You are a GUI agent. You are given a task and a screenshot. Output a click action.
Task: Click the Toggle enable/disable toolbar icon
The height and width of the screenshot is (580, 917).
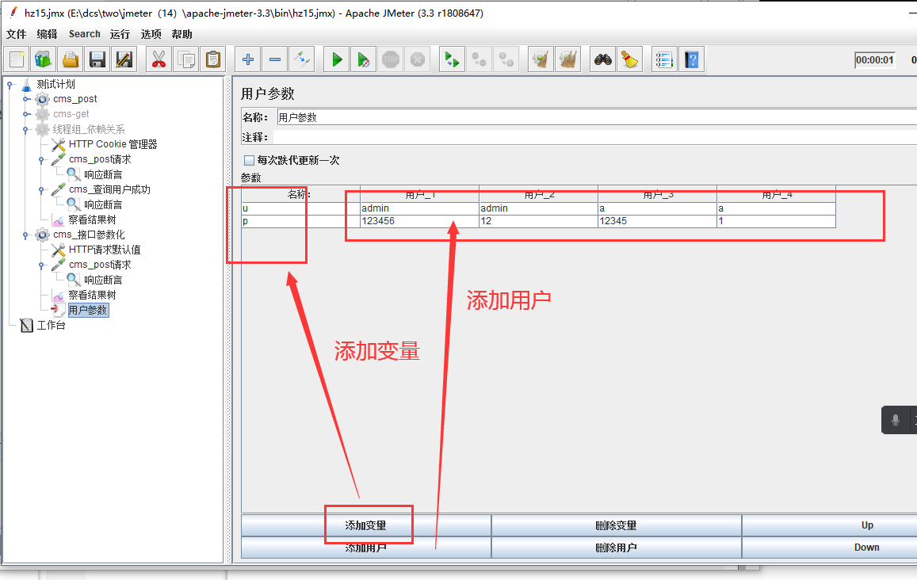tap(302, 59)
